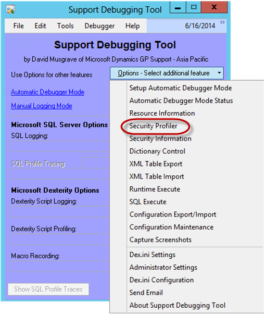The image size is (266, 316).
Task: Minimize the Support Debugging Tool window
Action: [x=178, y=8]
